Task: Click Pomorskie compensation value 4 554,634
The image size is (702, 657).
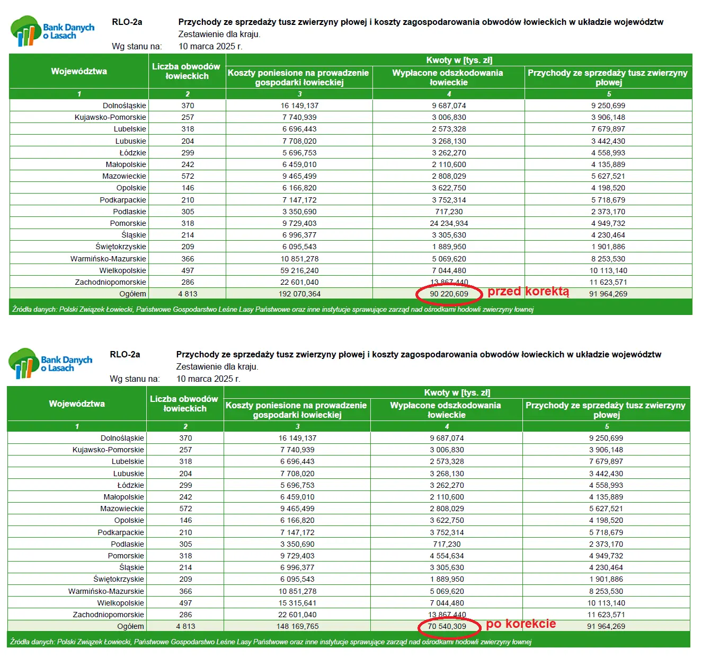Action: [x=447, y=556]
